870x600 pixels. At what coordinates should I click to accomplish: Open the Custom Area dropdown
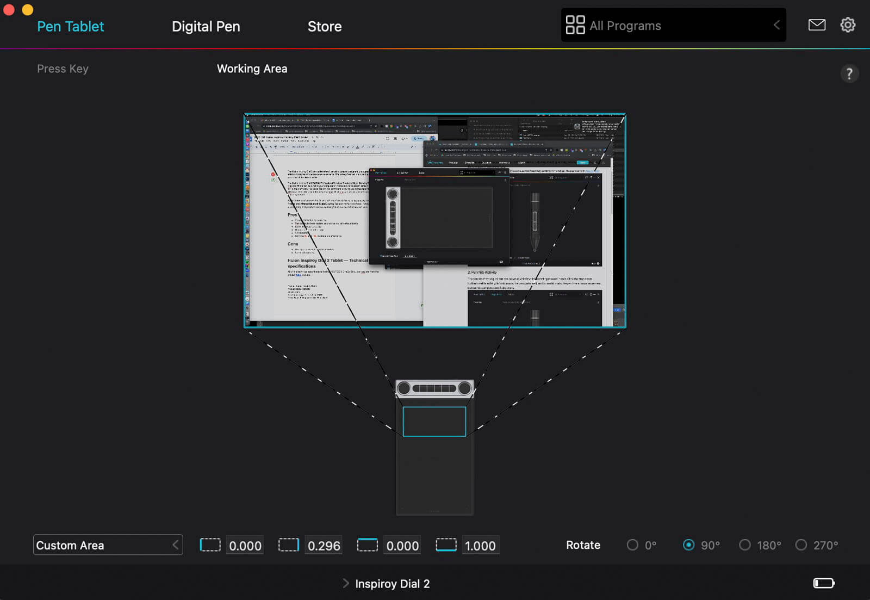point(108,545)
